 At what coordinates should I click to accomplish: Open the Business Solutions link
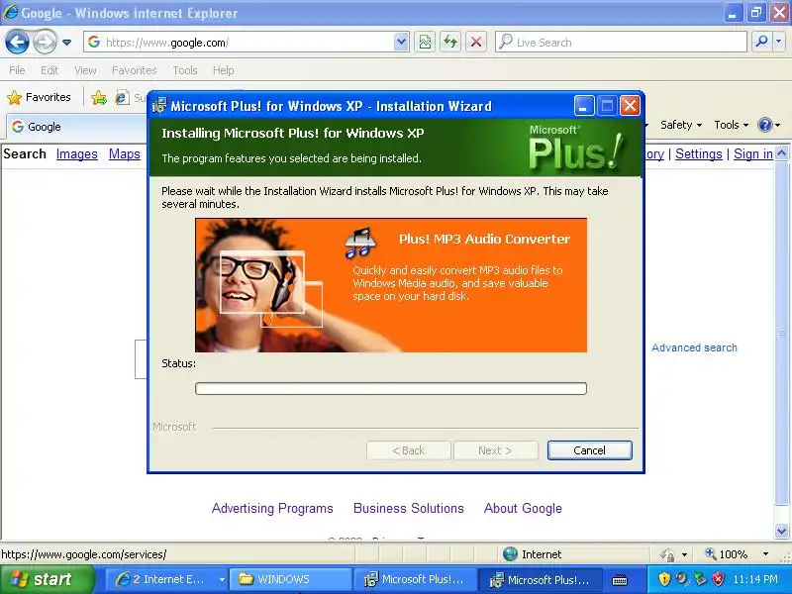pos(409,508)
